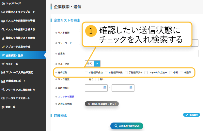Click the layers icon for オススメの企業分析の準備

point(3,21)
